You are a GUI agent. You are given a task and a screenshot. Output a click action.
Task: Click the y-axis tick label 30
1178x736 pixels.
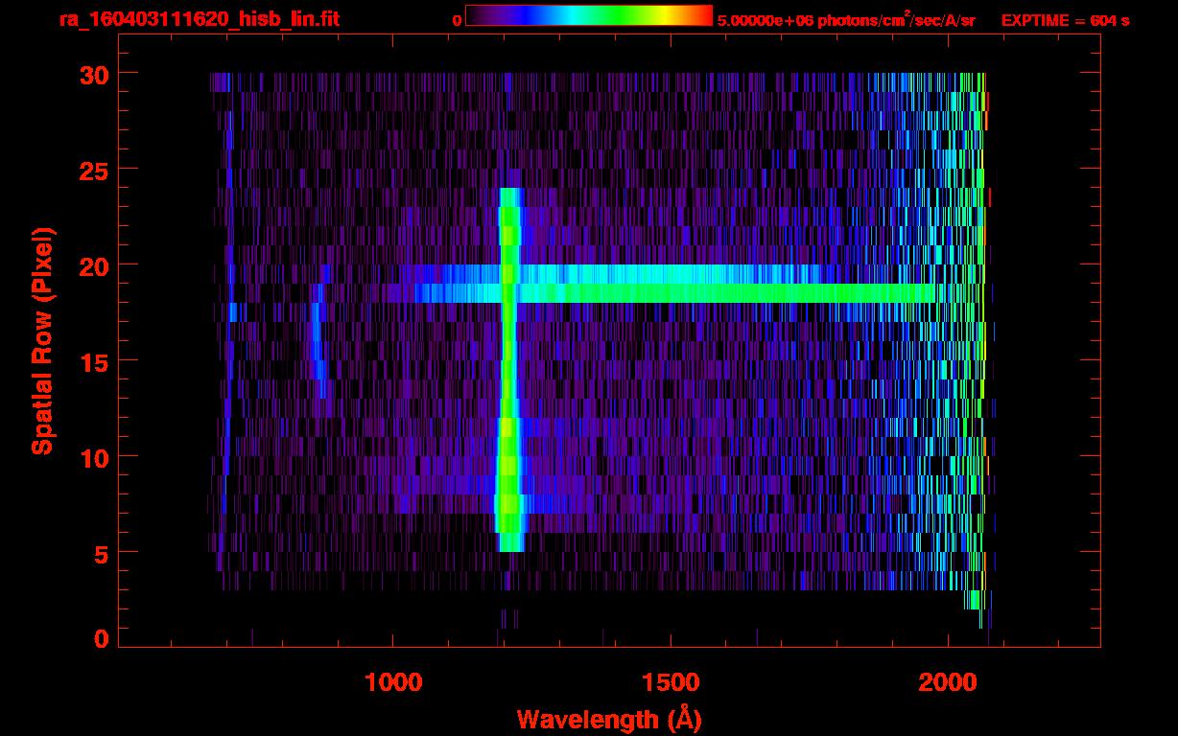coord(93,74)
